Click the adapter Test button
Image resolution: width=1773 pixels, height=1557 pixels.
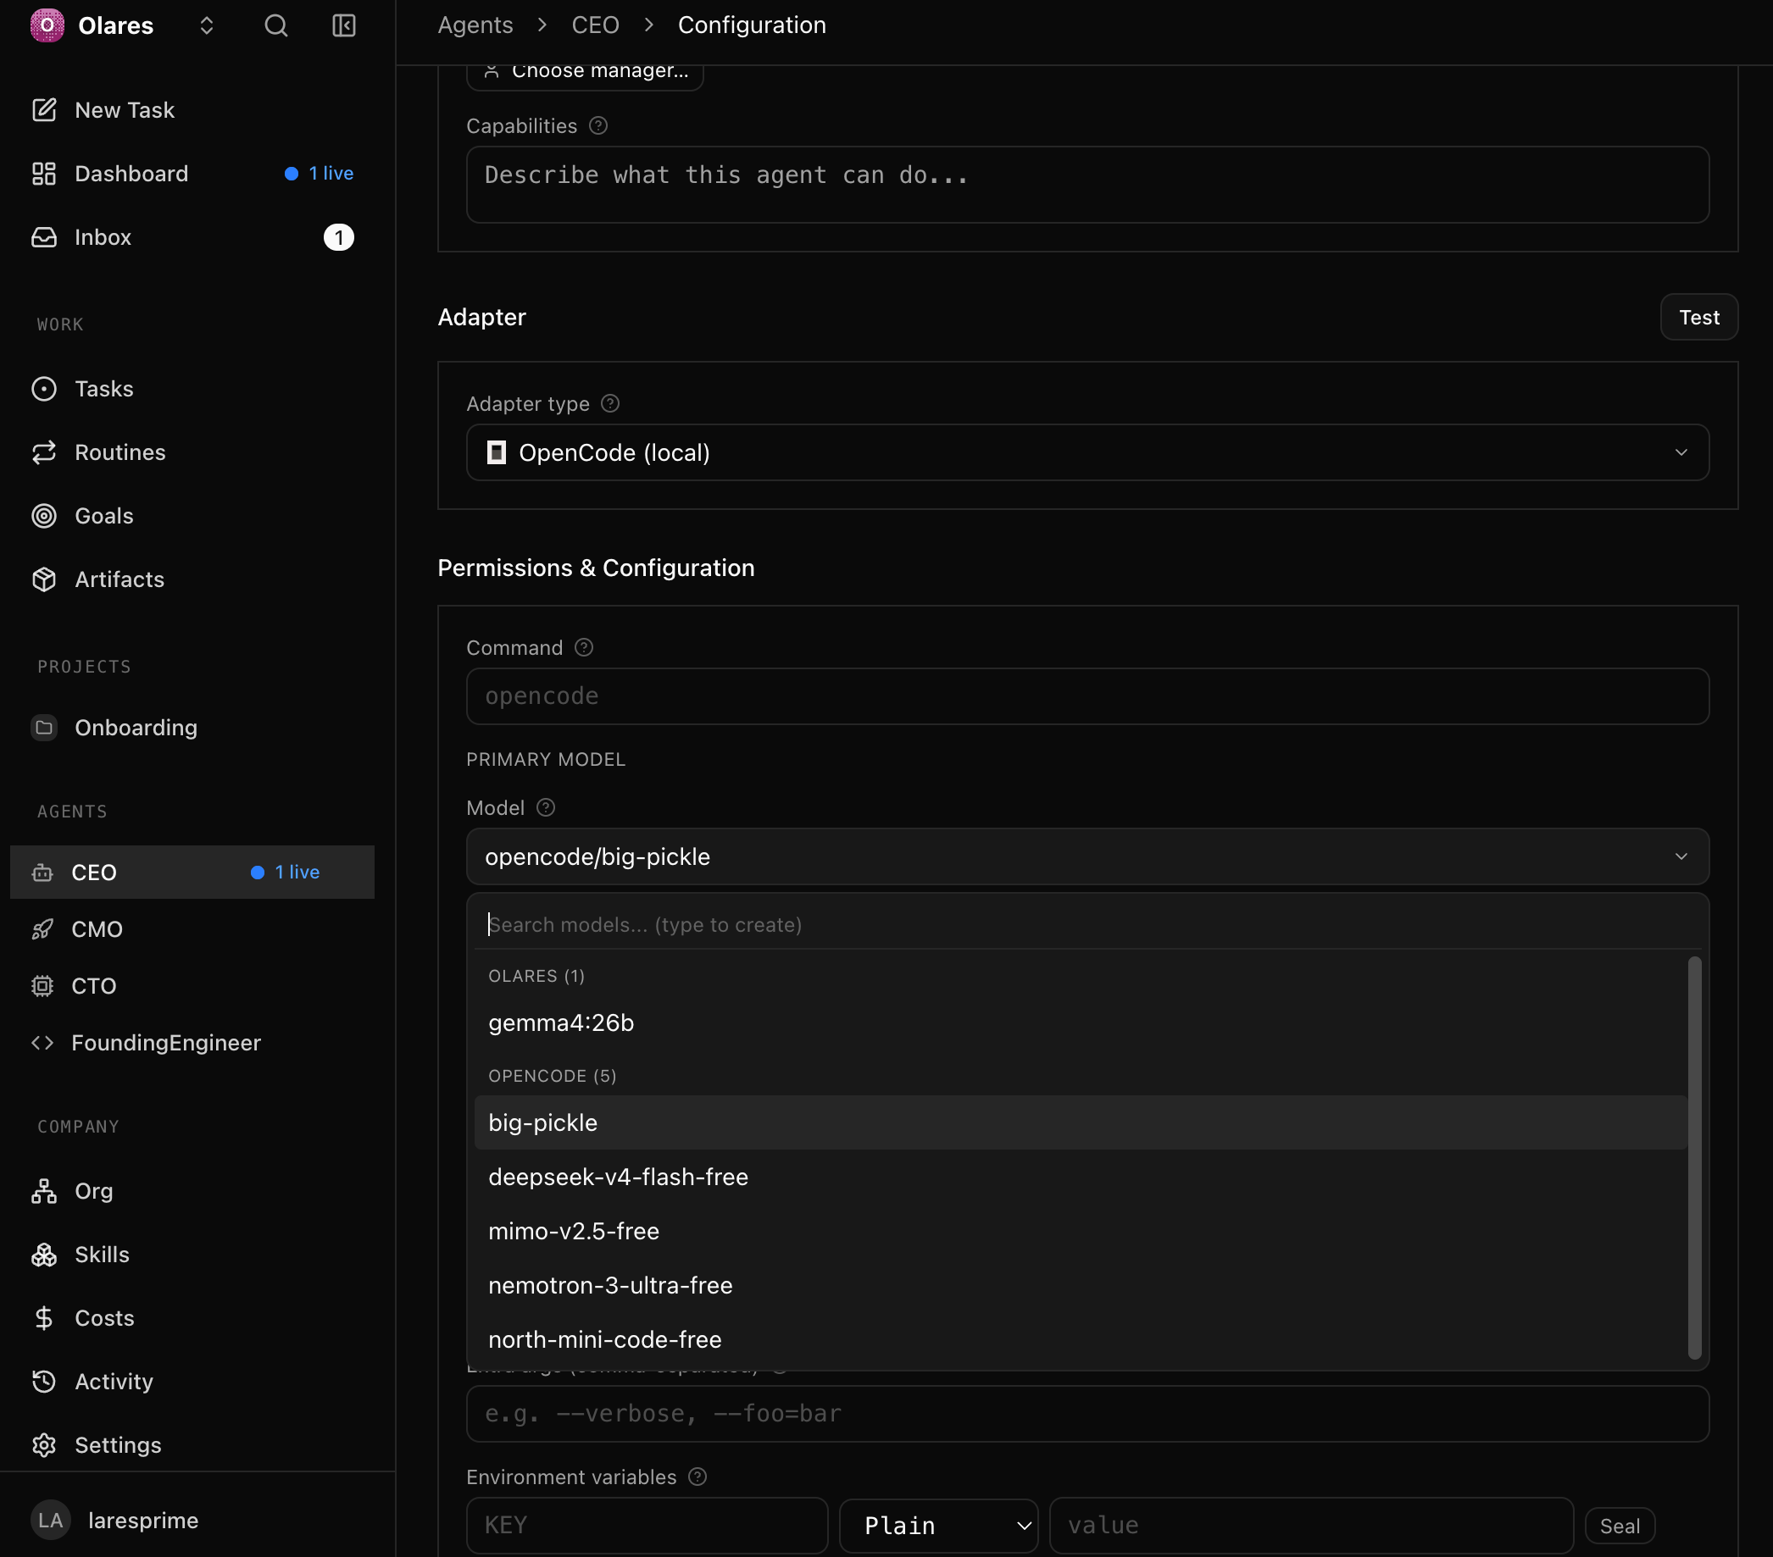click(1698, 318)
